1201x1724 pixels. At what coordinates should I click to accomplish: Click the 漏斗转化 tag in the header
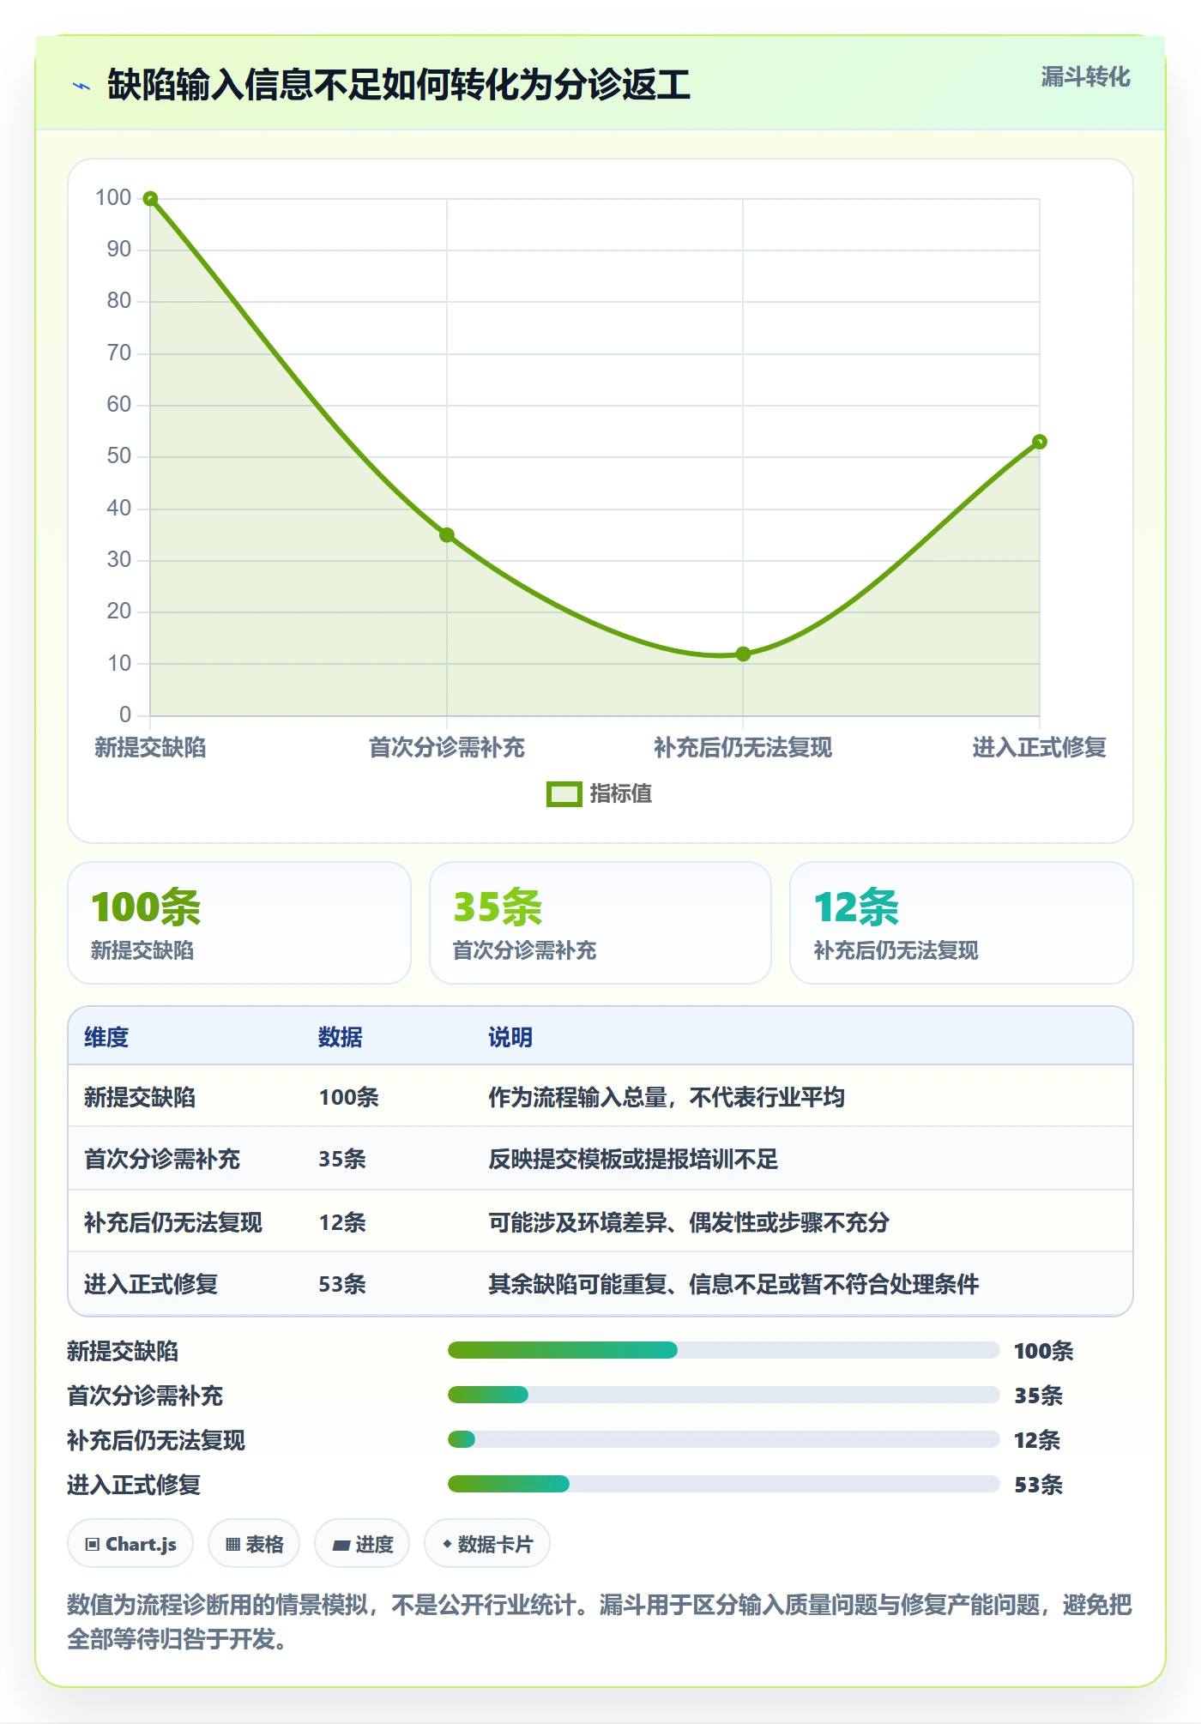pyautogui.click(x=1085, y=77)
